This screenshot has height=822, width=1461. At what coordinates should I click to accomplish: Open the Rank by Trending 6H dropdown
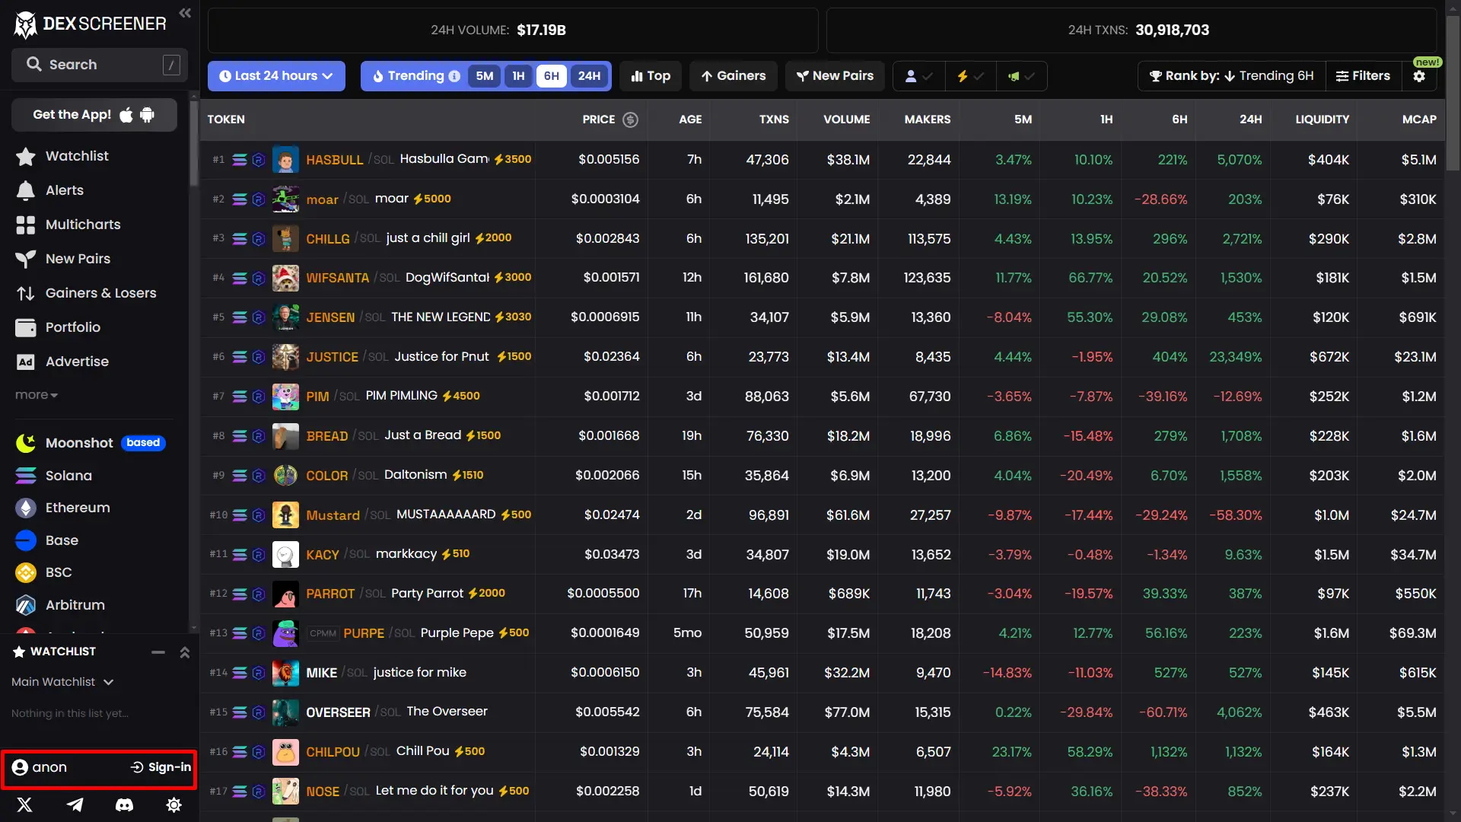1232,76
